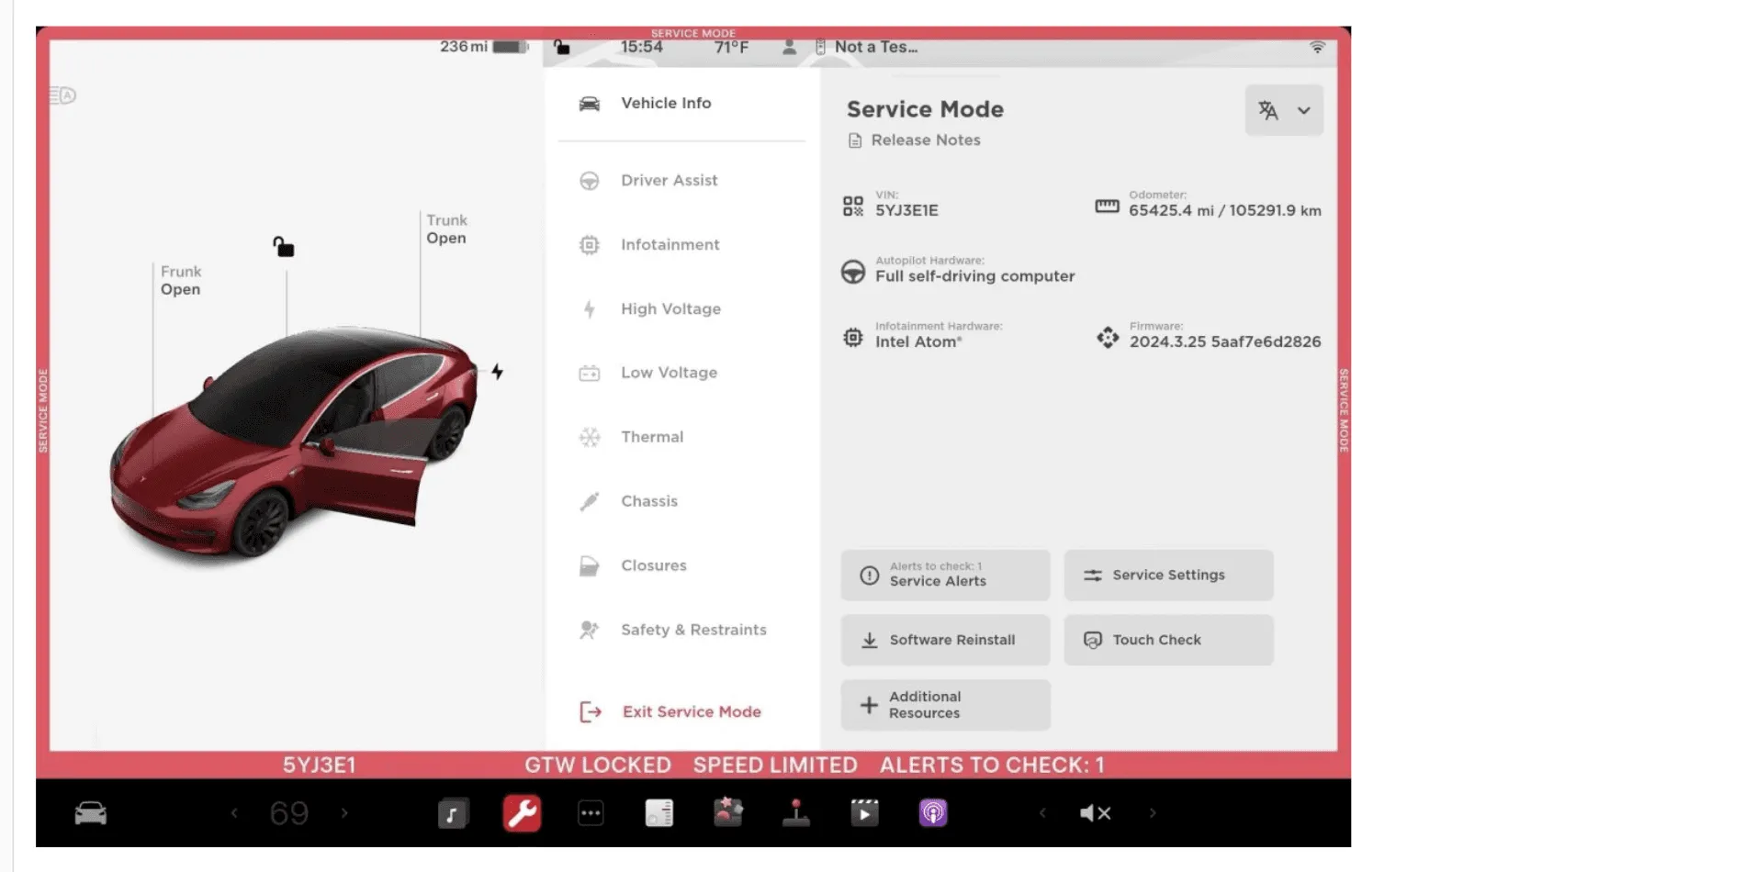Open the language selector dropdown

[1284, 110]
